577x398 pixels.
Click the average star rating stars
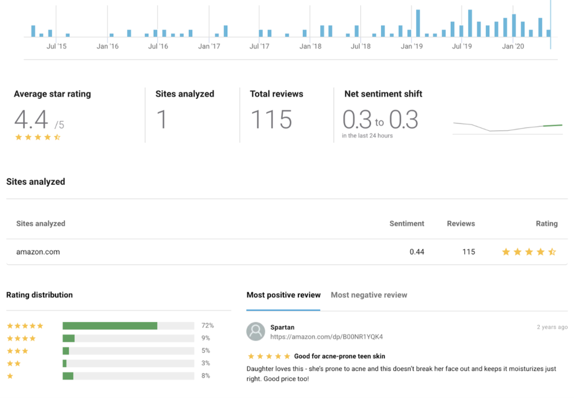tap(38, 137)
